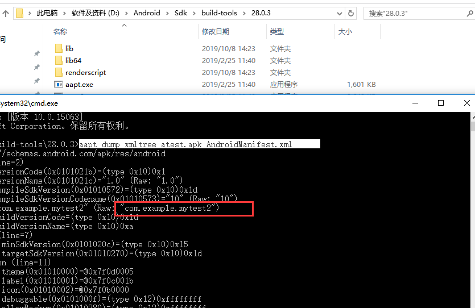
Task: Click the "com.example.mytest2" raw package text
Action: coord(169,208)
